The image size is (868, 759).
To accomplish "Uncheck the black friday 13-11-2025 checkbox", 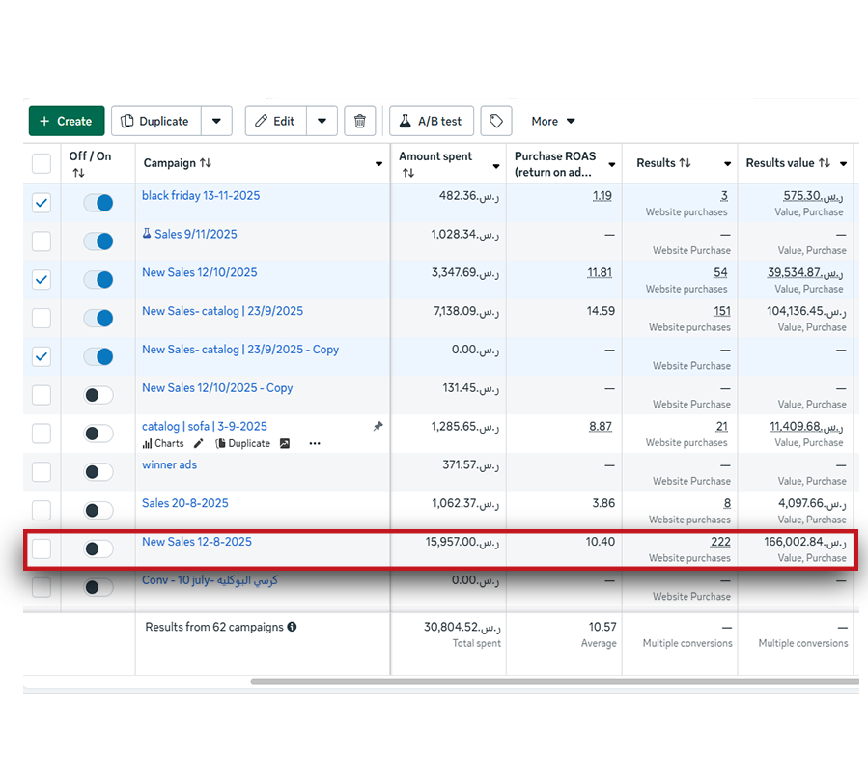I will 42,203.
